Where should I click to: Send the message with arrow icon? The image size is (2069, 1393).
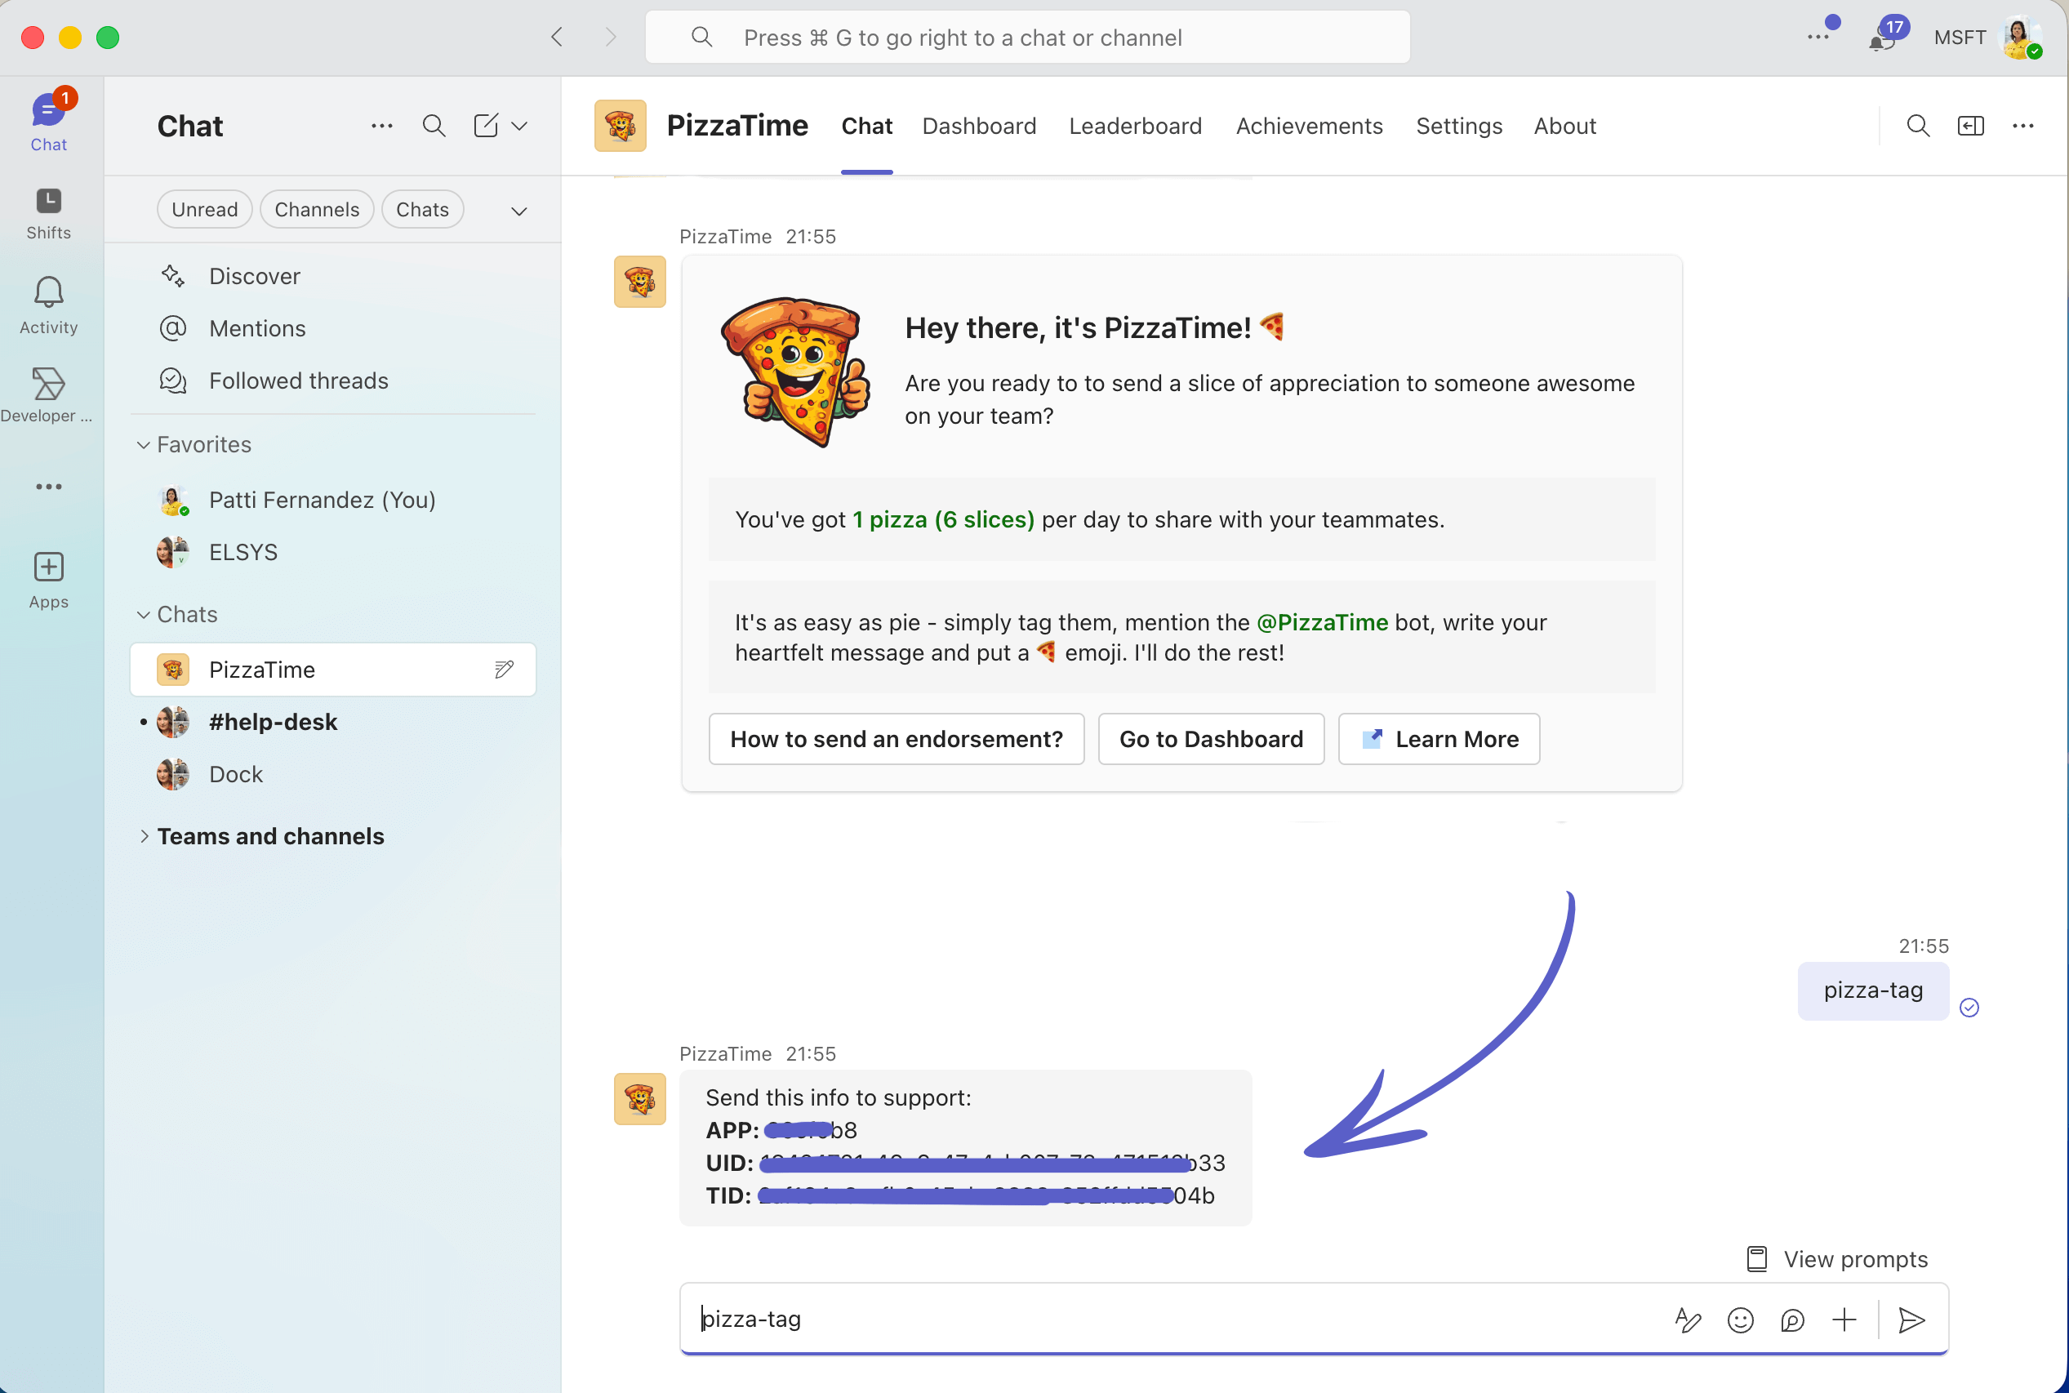pyautogui.click(x=1911, y=1320)
